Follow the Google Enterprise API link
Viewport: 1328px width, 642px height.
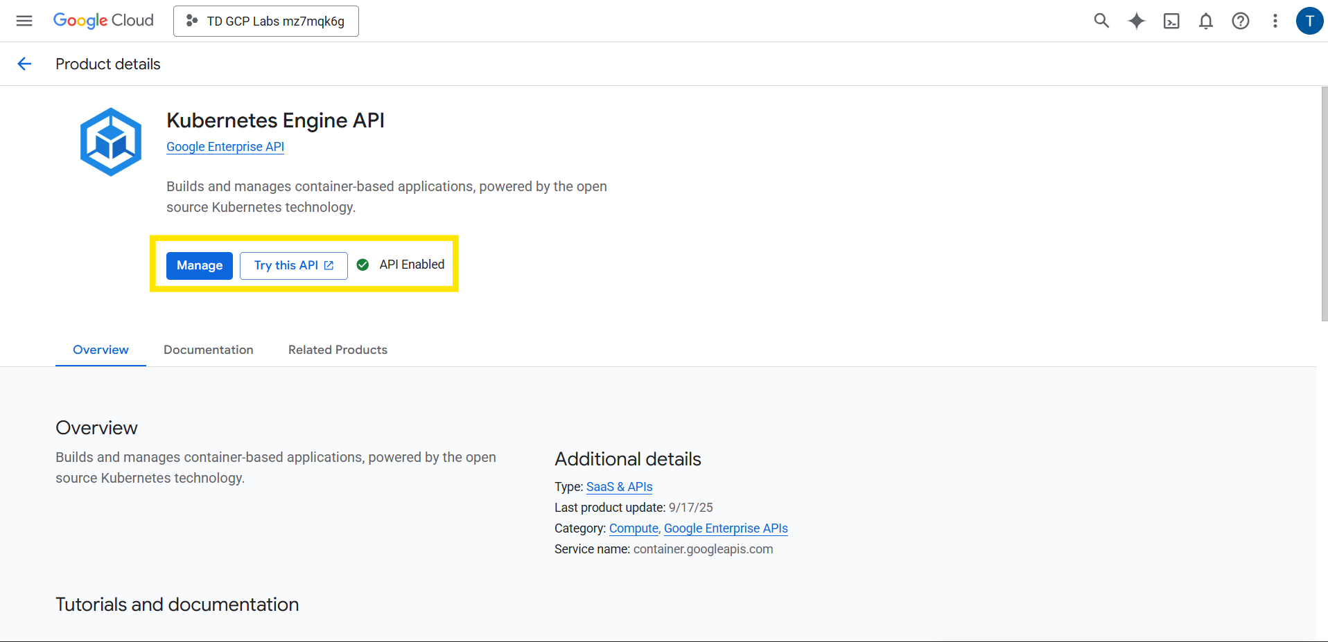[x=225, y=147]
